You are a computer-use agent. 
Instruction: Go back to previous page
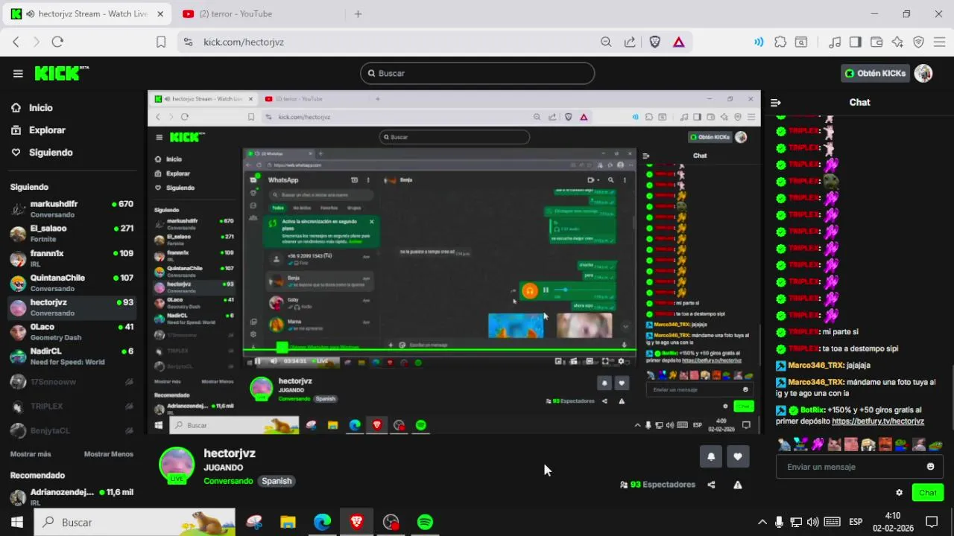click(x=16, y=42)
